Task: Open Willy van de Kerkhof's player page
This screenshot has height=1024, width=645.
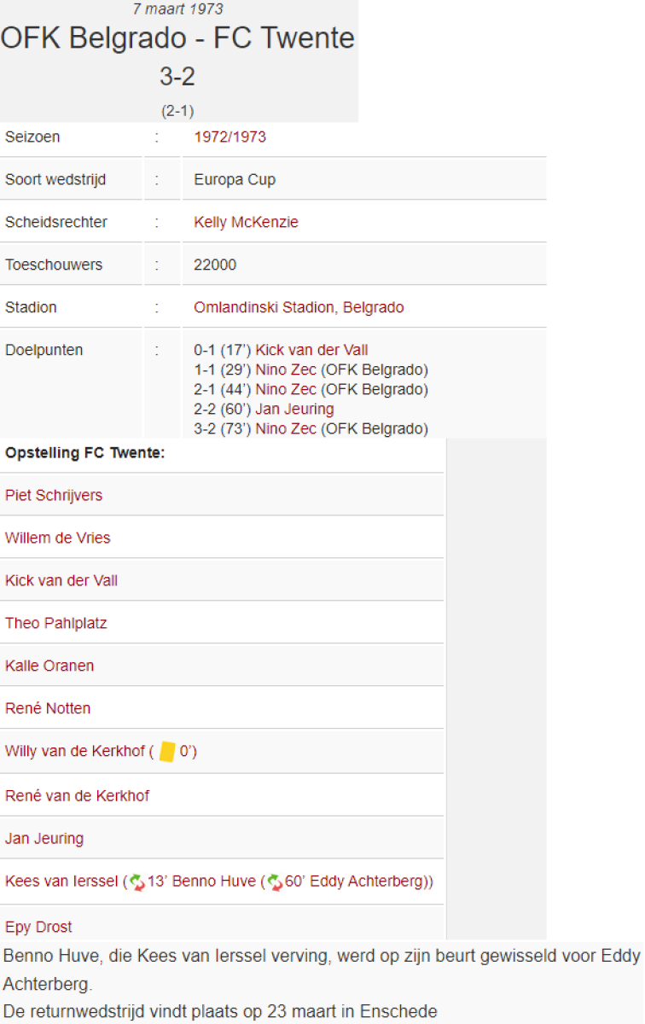Action: point(75,752)
